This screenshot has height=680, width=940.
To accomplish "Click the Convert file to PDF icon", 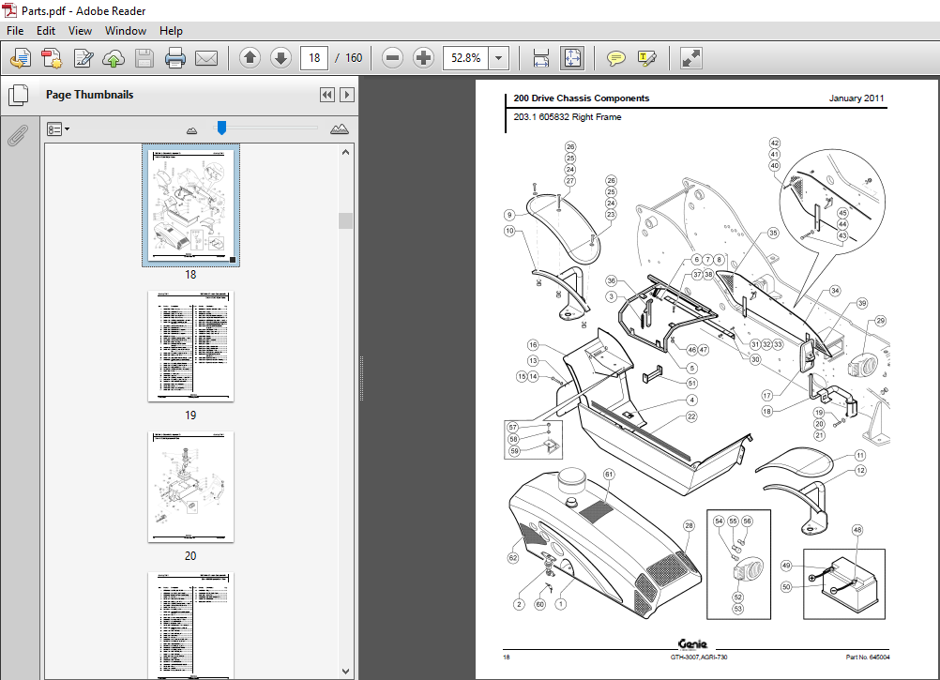I will [x=52, y=58].
